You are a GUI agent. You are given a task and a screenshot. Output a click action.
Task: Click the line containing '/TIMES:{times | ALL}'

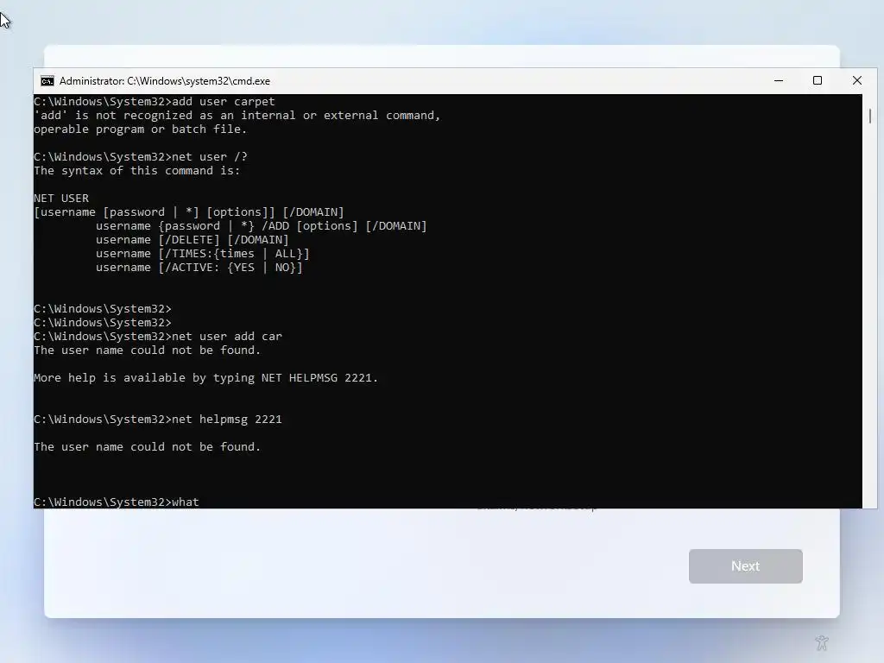click(202, 254)
